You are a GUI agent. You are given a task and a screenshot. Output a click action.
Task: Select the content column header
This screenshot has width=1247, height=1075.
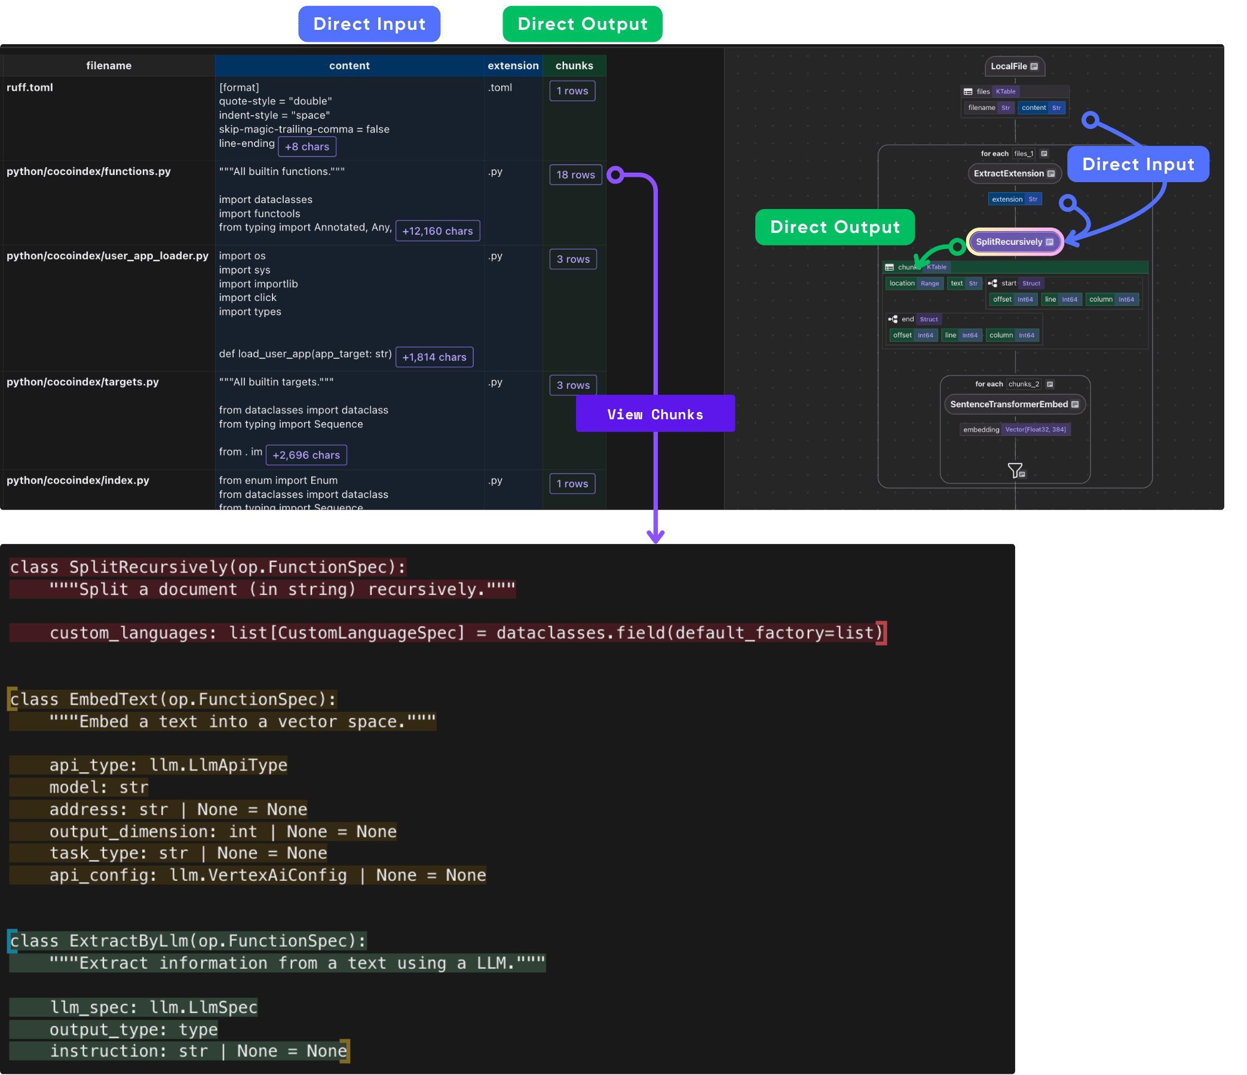click(x=350, y=66)
